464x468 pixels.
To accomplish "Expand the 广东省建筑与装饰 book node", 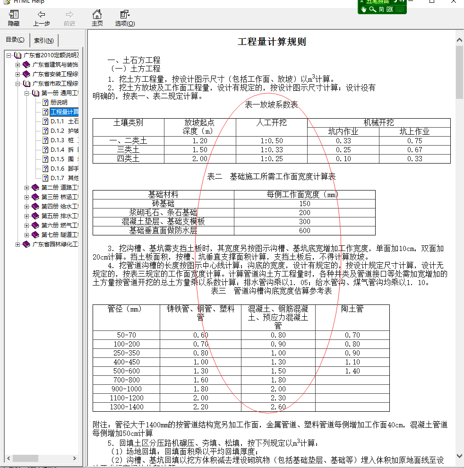I will [17, 65].
